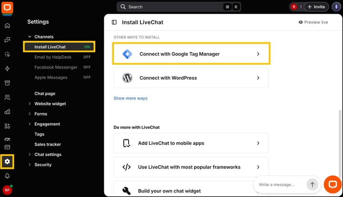The height and width of the screenshot is (197, 343).
Task: Click the Do more with LiveChat heading
Action: [137, 128]
